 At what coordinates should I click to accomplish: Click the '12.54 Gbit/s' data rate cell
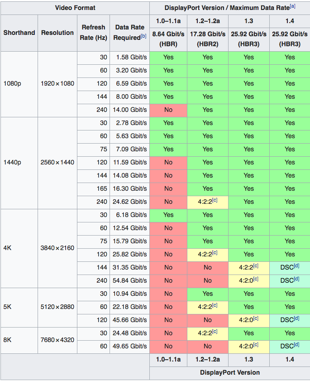click(x=129, y=228)
